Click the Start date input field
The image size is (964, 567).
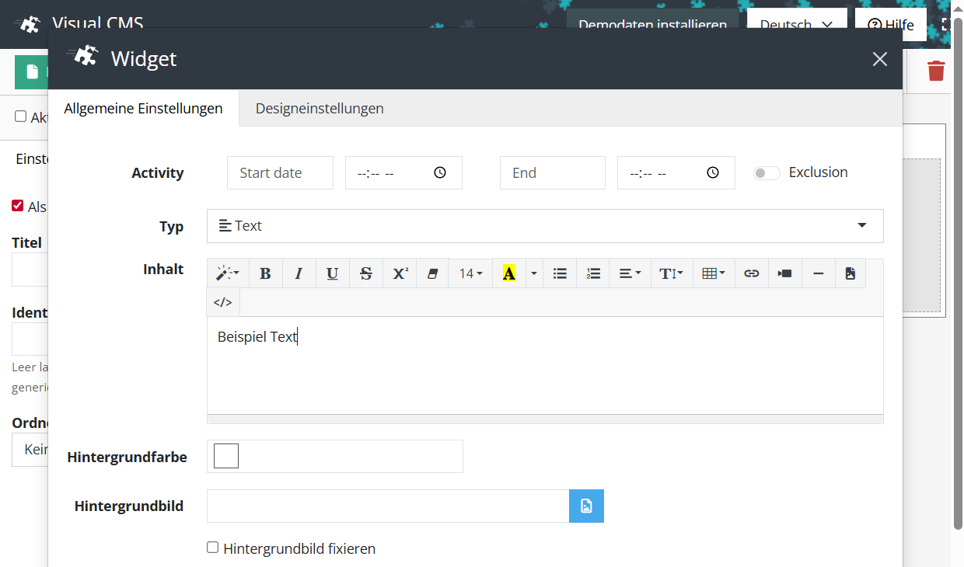pos(280,172)
